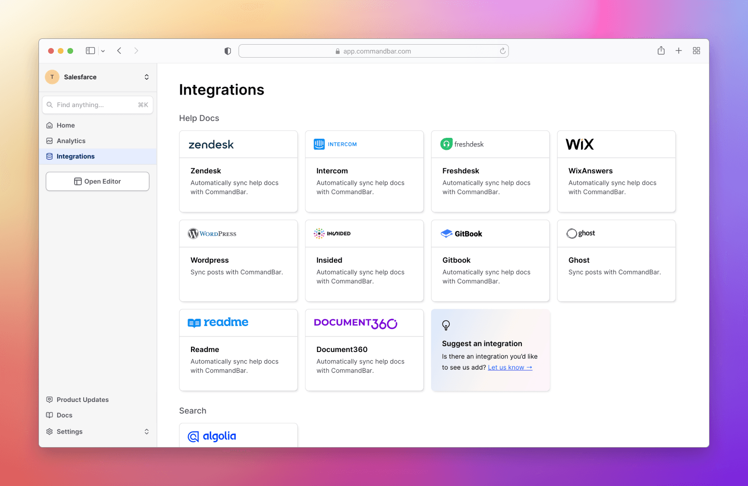Click the Integrations database icon in sidebar

click(x=50, y=156)
